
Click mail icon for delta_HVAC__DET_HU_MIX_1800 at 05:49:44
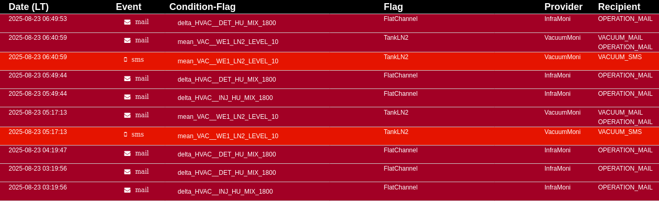coord(127,79)
